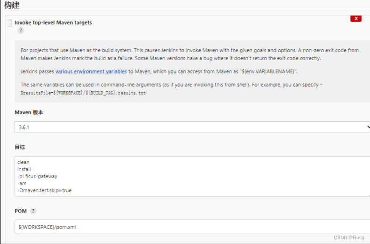The height and width of the screenshot is (244, 370).
Task: Click the 'install' line in the goals box
Action: 24,169
